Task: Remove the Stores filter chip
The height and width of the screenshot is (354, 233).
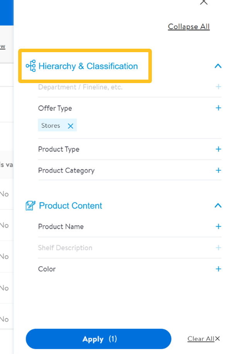Action: pyautogui.click(x=70, y=126)
